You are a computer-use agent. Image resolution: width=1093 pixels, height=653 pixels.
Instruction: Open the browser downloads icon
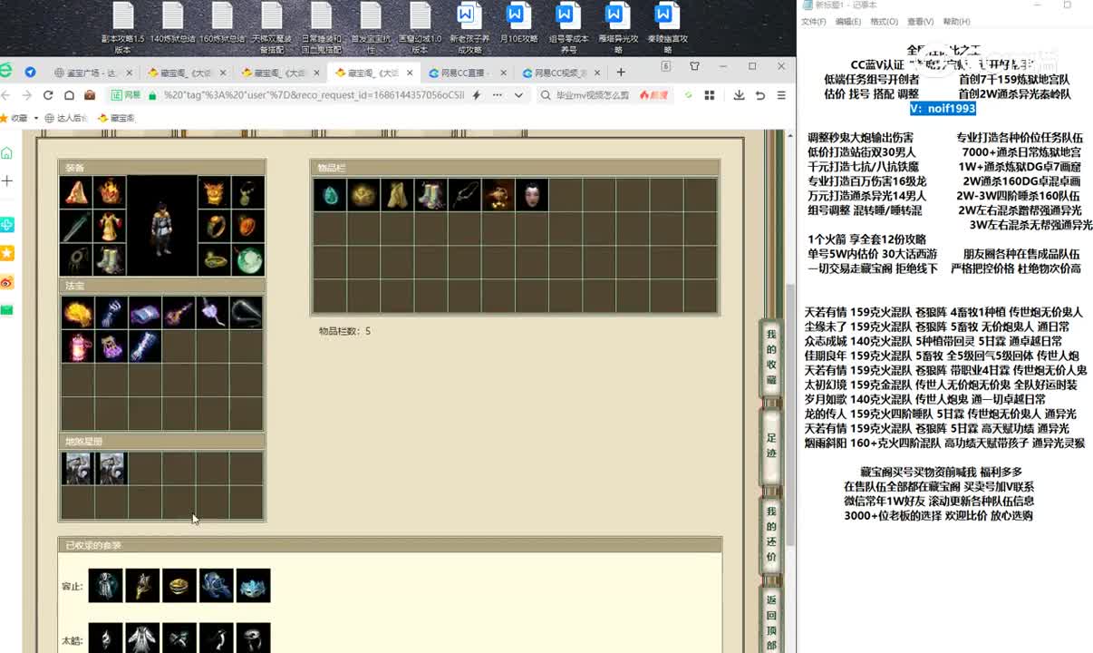click(739, 94)
